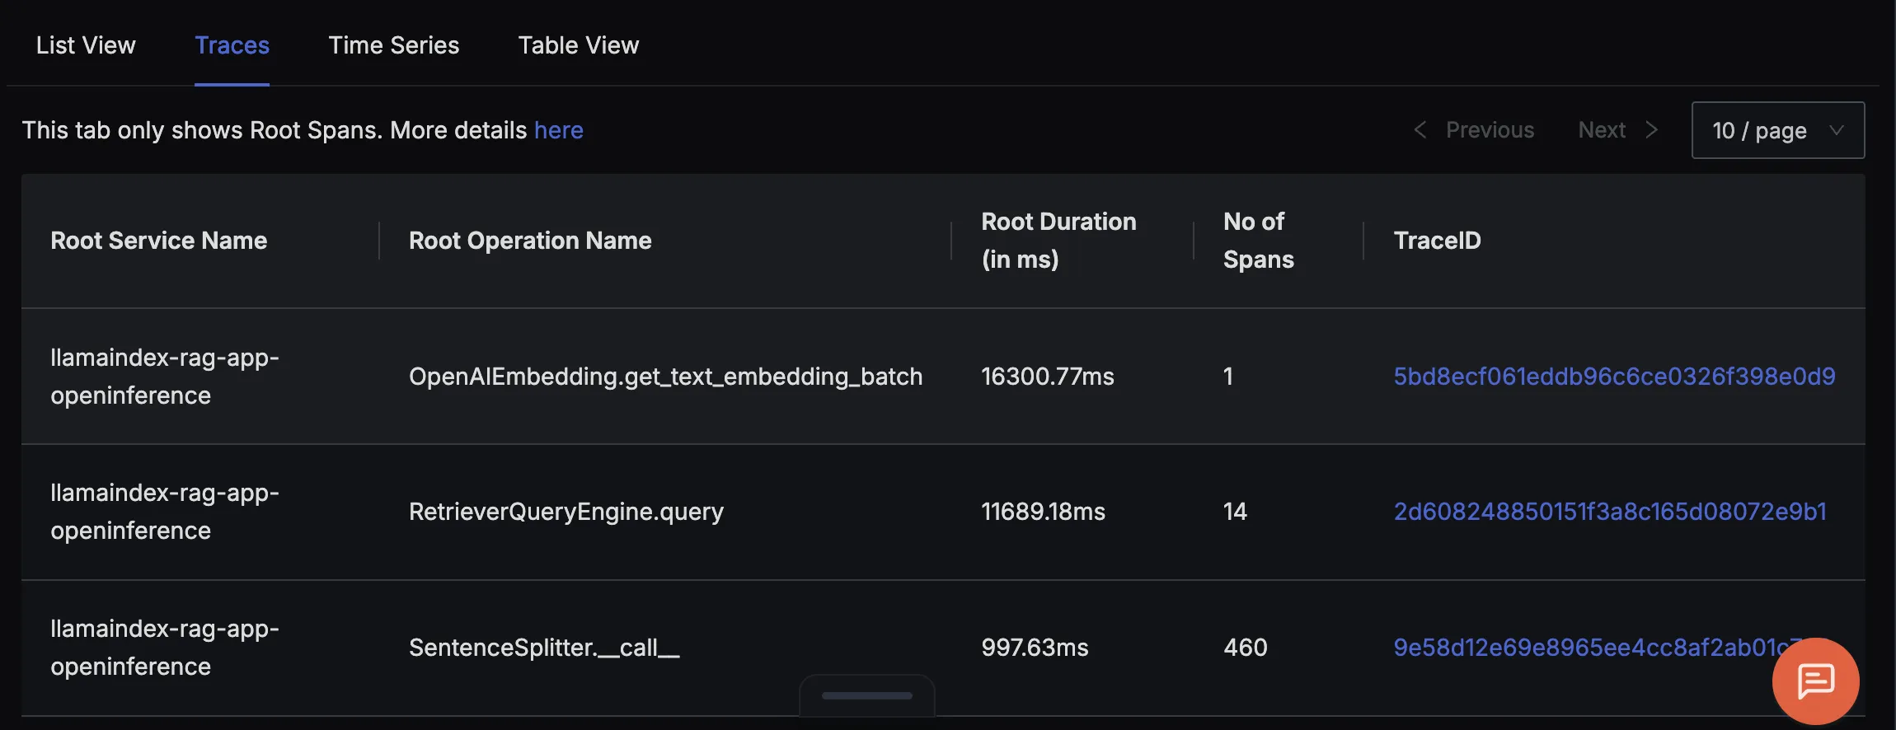Click the bottom drawer drag handle
This screenshot has width=1896, height=730.
click(x=867, y=695)
